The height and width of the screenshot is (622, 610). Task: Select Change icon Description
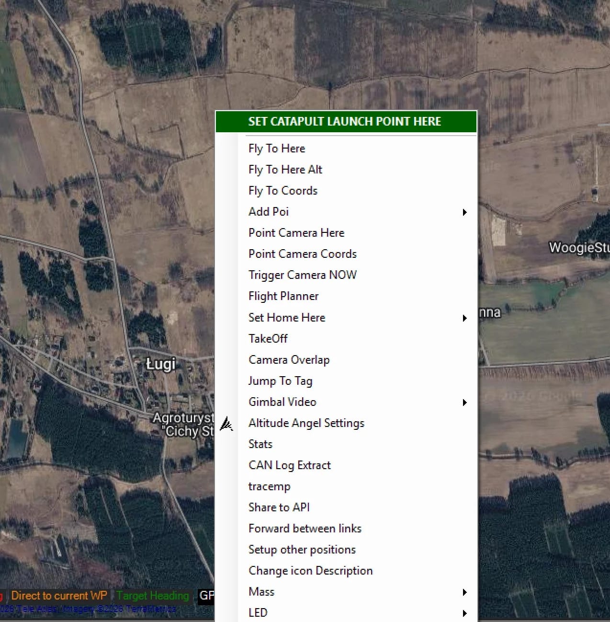pos(346,570)
